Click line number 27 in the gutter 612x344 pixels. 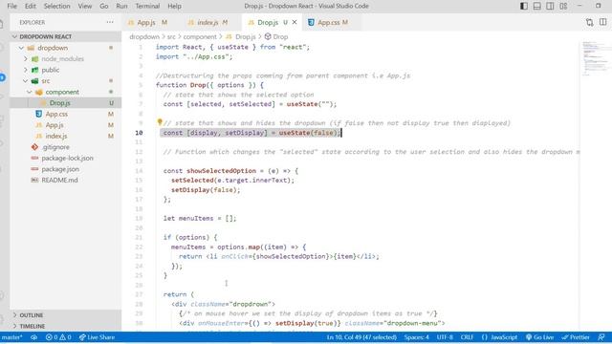(x=139, y=294)
